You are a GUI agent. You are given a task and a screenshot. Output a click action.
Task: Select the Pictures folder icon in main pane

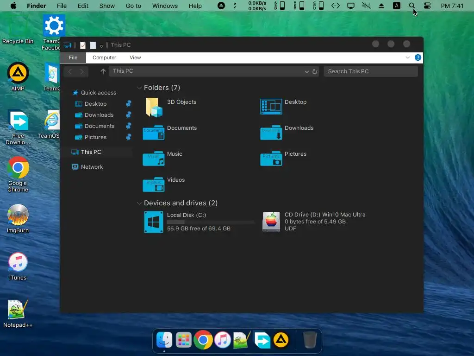tap(271, 159)
